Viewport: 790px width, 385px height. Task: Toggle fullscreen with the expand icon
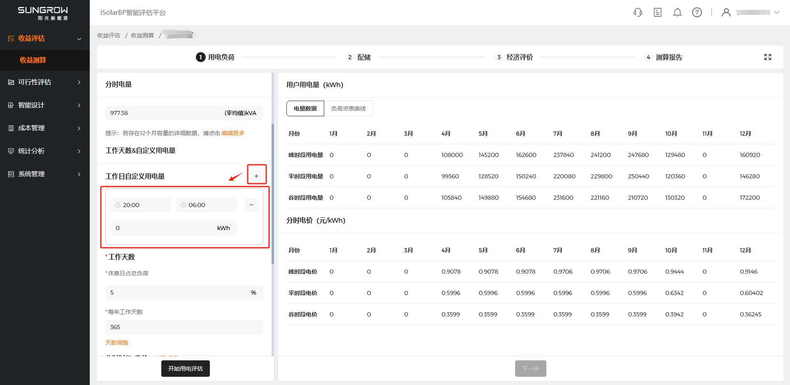tap(768, 57)
